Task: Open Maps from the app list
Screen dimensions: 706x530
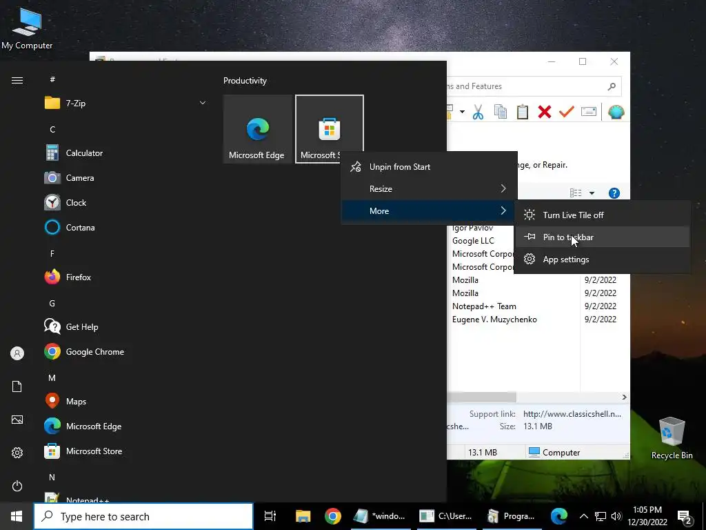Action: (x=76, y=402)
